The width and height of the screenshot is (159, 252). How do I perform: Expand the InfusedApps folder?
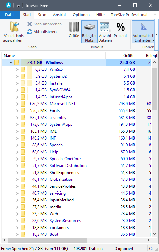coord(17,97)
